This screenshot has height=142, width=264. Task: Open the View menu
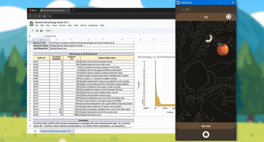[48, 25]
